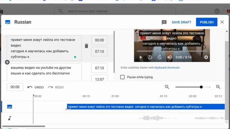Play the video preview

point(141,57)
